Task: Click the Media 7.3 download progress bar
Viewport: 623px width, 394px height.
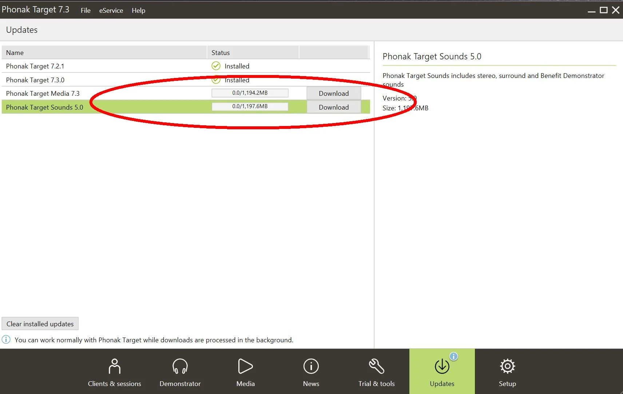Action: point(250,93)
